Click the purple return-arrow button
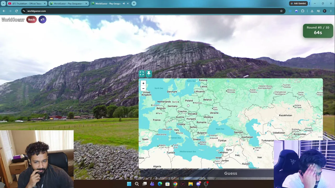The height and width of the screenshot is (188, 335). [42, 20]
